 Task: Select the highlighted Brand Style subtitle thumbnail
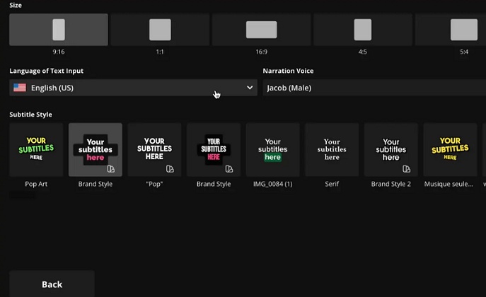pos(96,150)
